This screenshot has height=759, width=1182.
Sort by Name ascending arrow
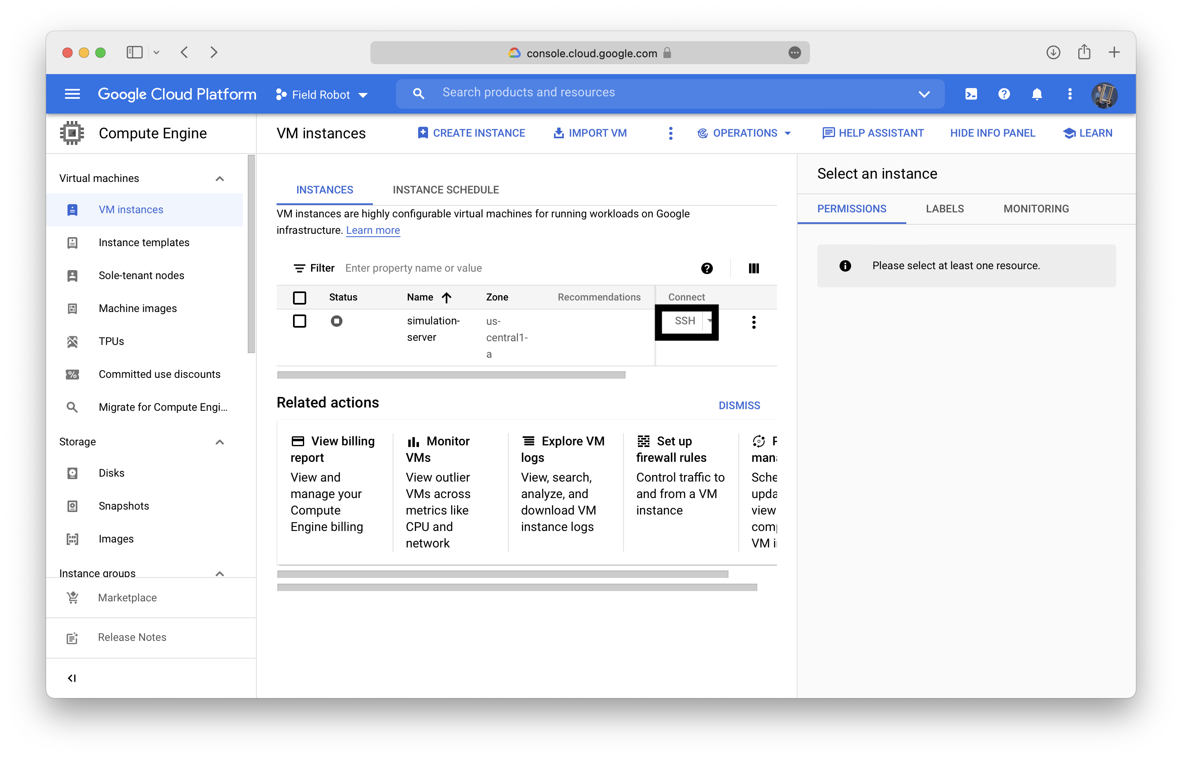pos(447,297)
